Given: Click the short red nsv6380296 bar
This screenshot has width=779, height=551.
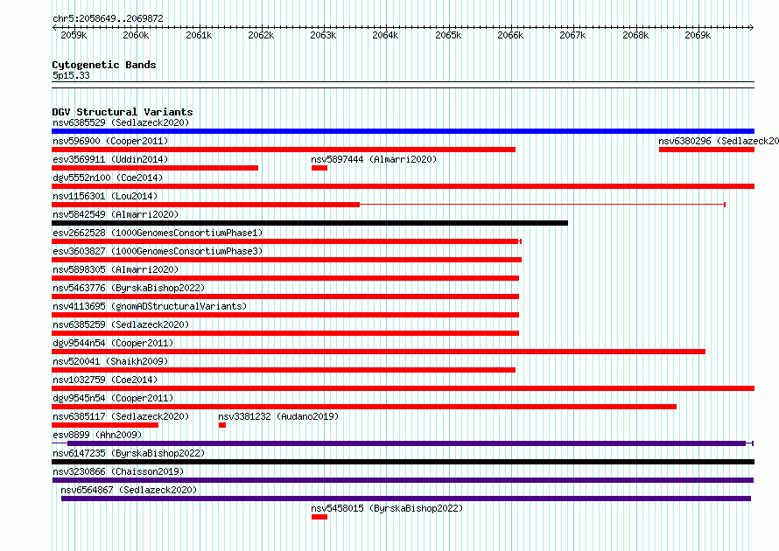Looking at the screenshot, I should pos(706,150).
